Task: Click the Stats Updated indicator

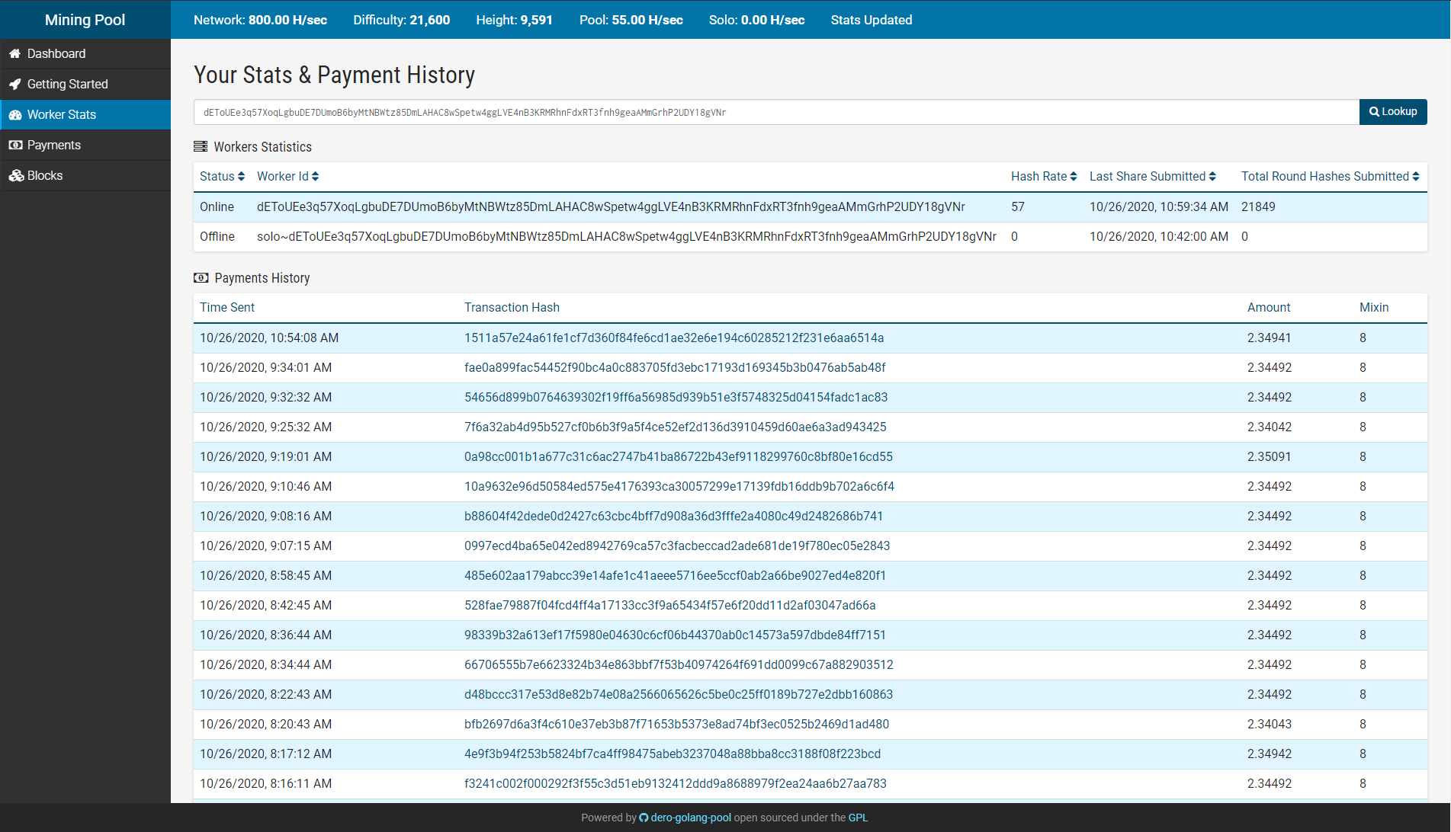Action: [872, 20]
